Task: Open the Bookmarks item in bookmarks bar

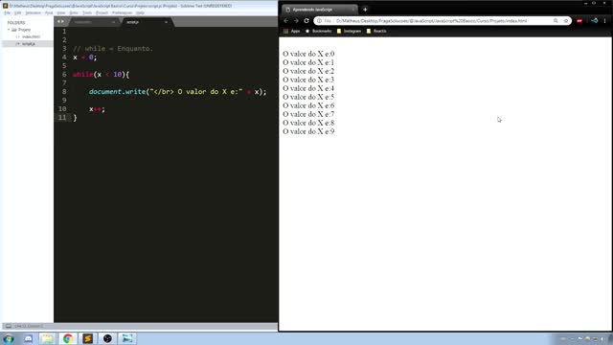Action: (x=318, y=31)
